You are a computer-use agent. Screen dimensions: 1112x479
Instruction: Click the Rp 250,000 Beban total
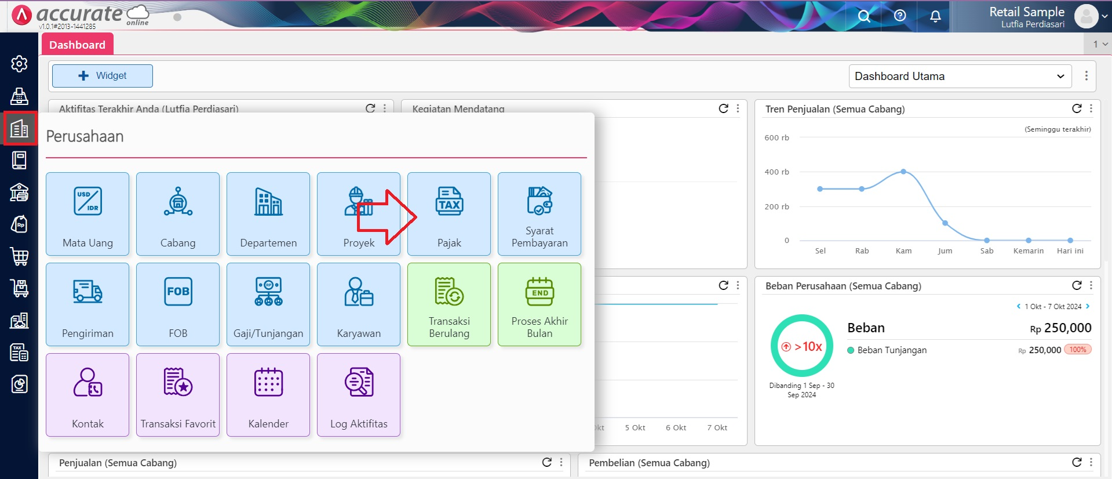tap(1060, 328)
